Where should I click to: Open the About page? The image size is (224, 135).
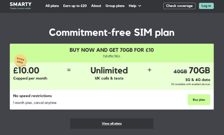pos(96,6)
